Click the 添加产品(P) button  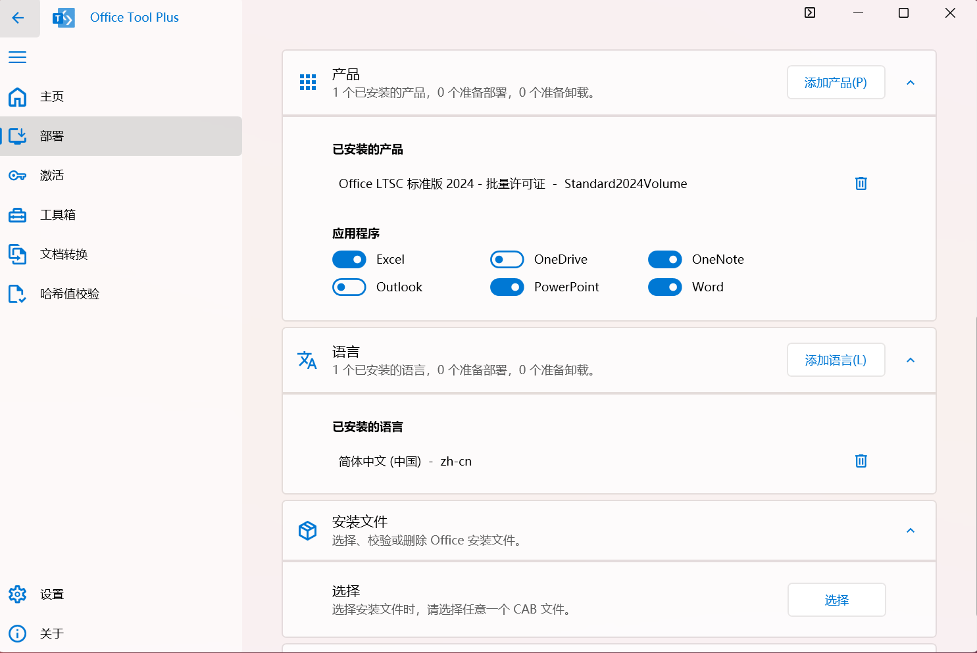click(836, 82)
